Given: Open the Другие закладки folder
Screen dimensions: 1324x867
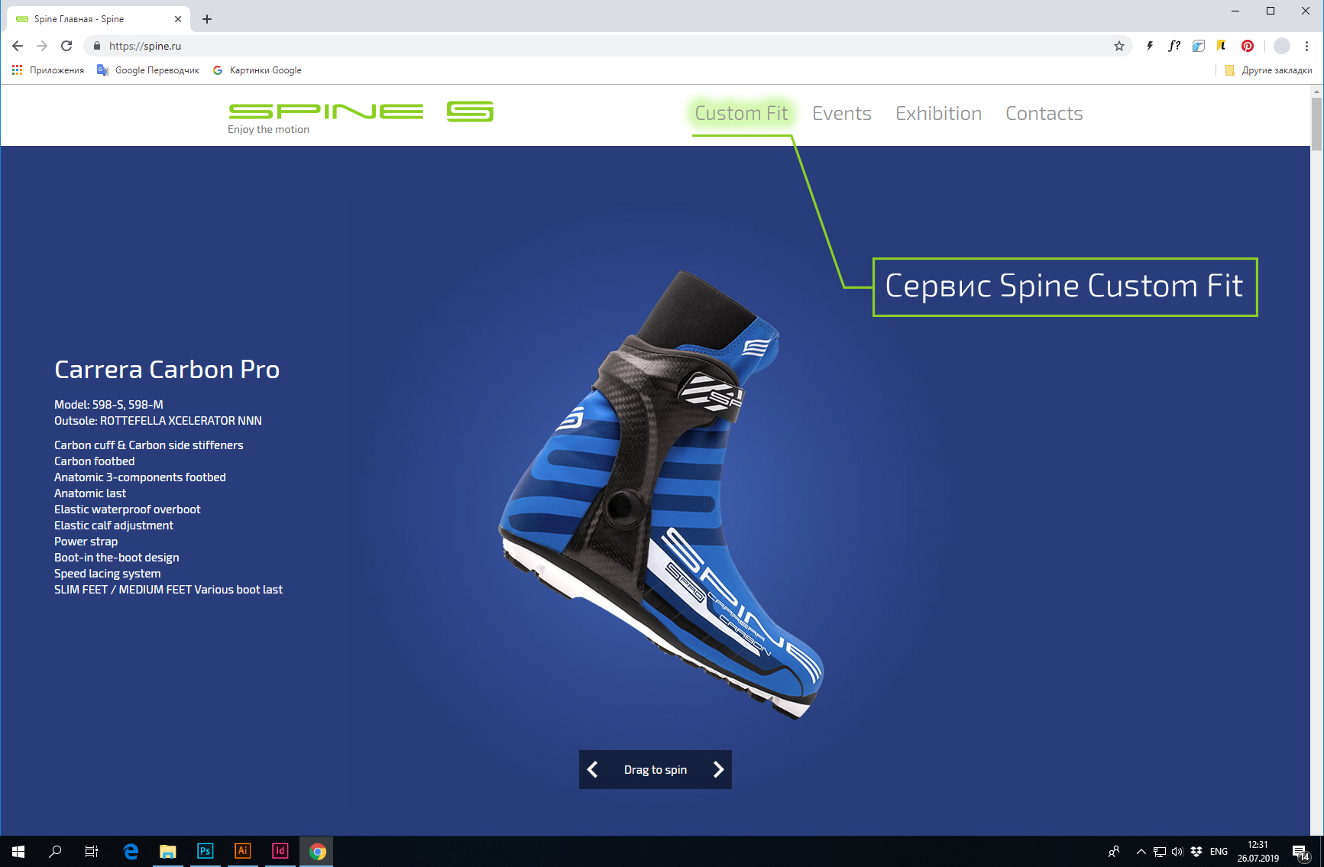Looking at the screenshot, I should point(1268,70).
